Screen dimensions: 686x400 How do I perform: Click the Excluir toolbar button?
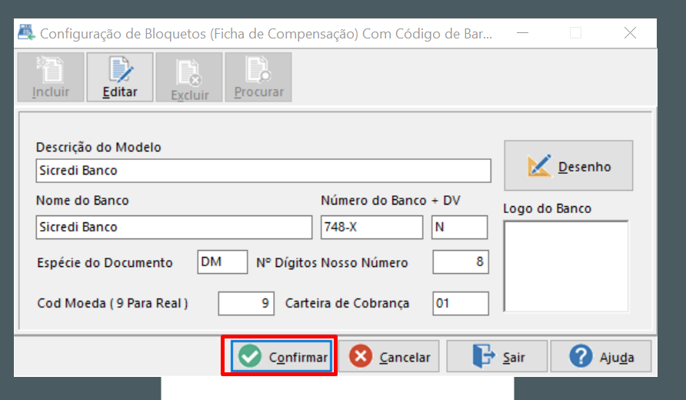point(189,78)
